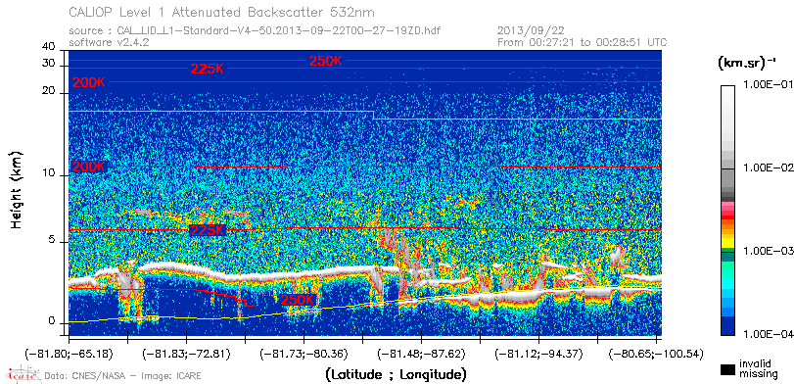Click the 'Data: CNES/NASA - Image: ICARE' credit
The height and width of the screenshot is (384, 794).
(122, 376)
